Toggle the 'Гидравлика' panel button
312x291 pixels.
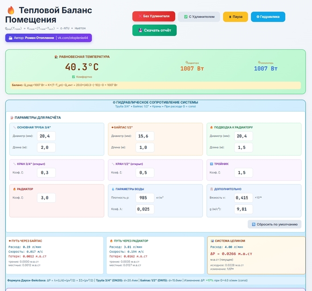click(268, 17)
